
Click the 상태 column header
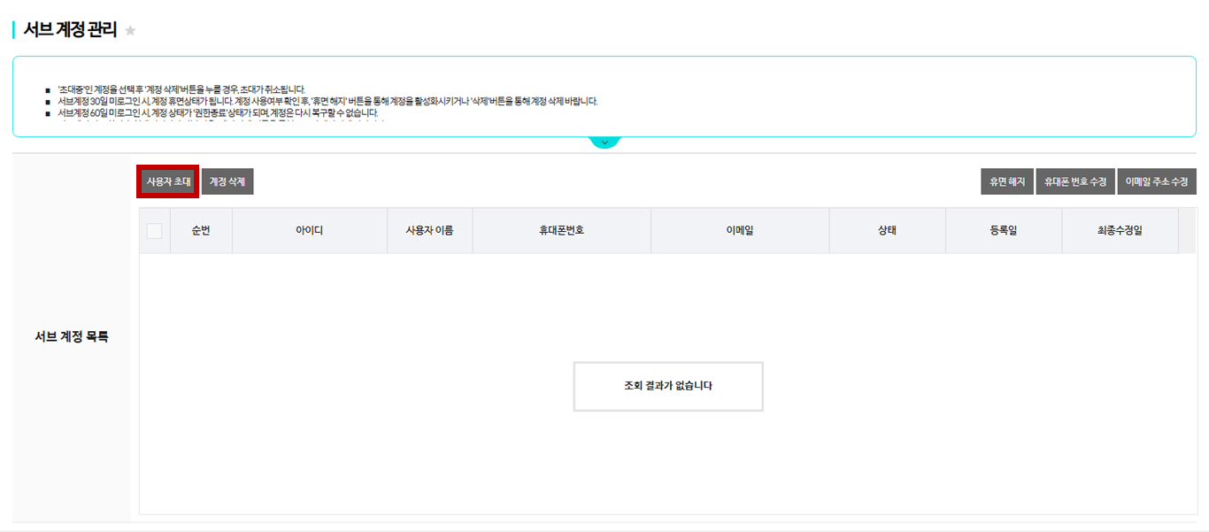888,231
